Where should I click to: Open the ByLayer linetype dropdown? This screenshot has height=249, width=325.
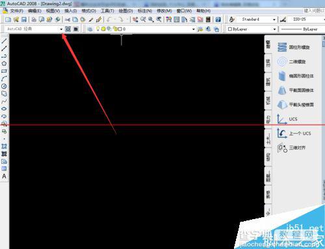[x=302, y=29]
